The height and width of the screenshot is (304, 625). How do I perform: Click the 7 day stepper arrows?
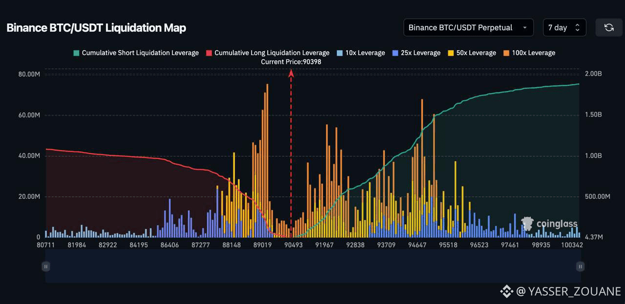tap(577, 27)
